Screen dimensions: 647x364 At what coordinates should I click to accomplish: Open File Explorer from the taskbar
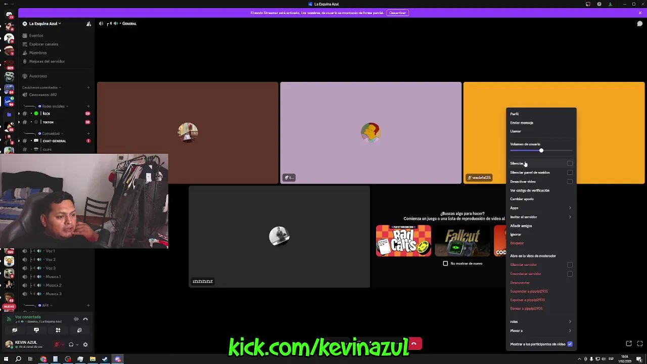coord(93,359)
